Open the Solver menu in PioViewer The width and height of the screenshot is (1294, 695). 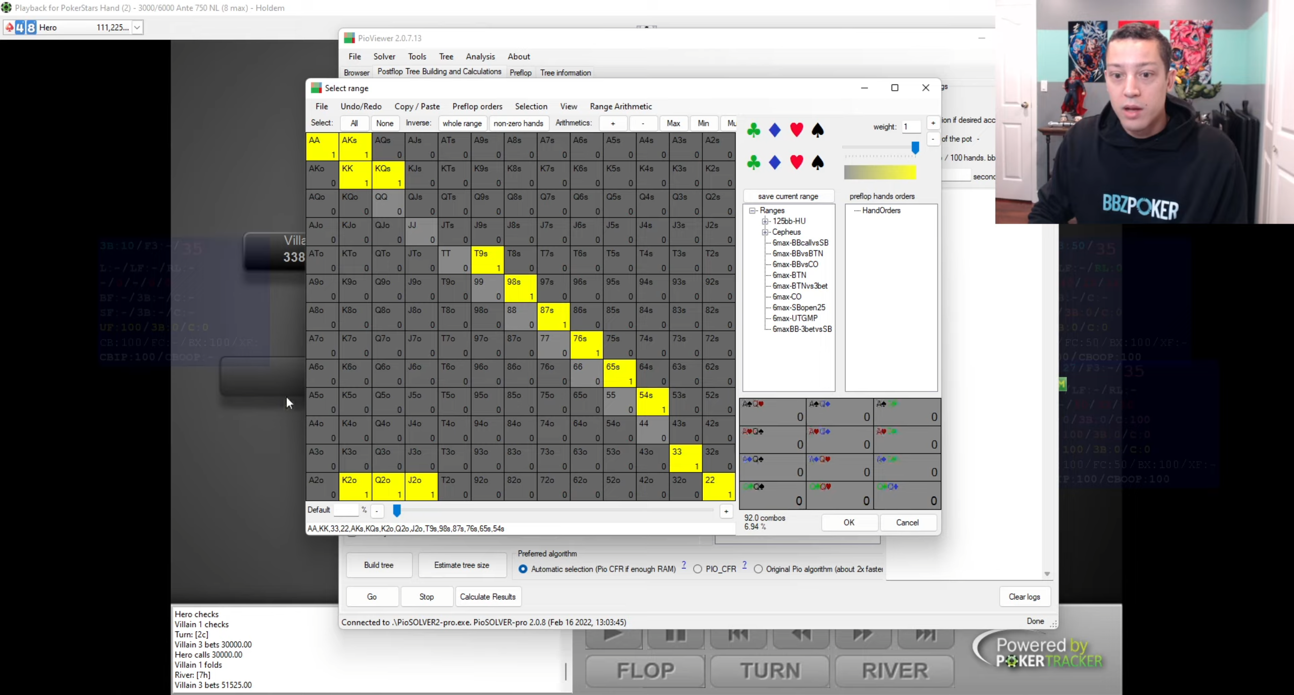[384, 57]
